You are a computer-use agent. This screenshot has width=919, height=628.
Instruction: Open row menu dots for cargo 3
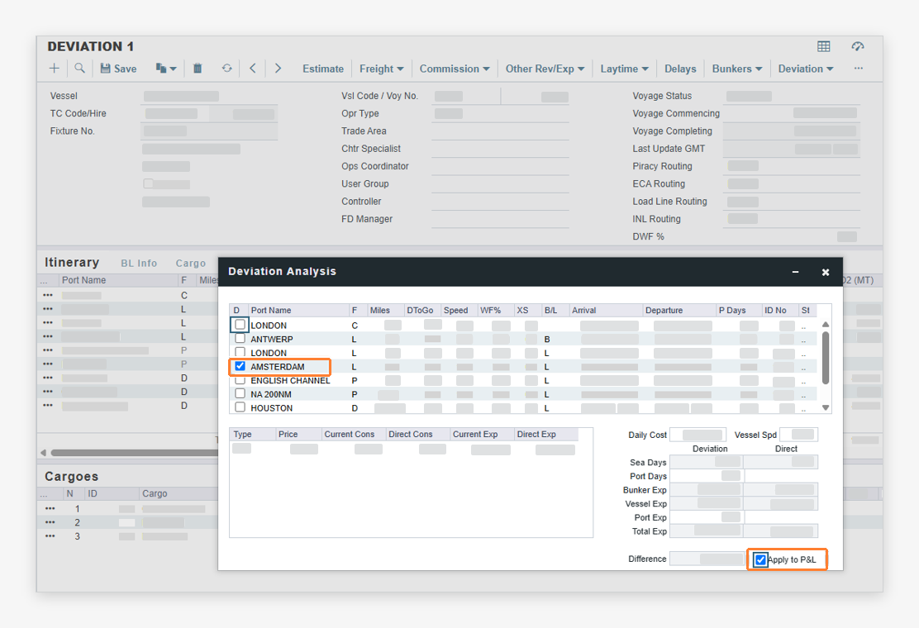pos(50,536)
